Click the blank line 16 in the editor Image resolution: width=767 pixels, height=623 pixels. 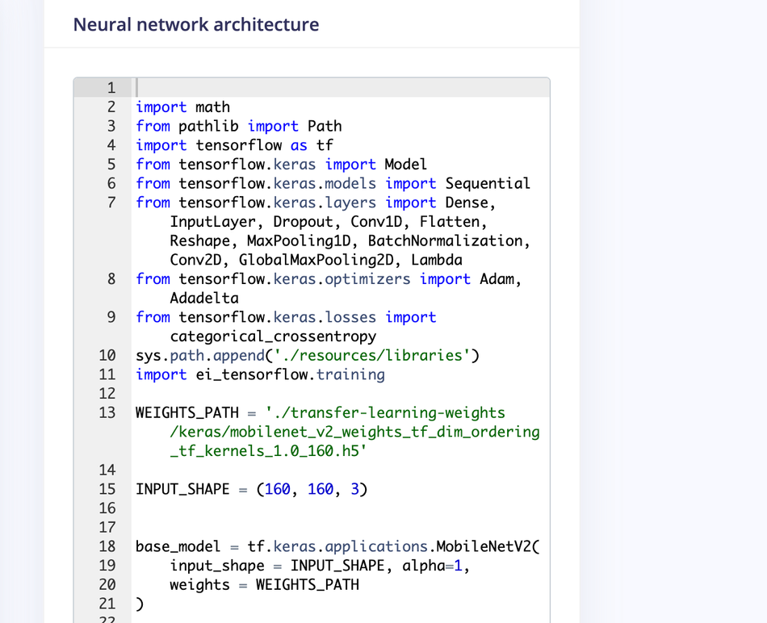(x=341, y=508)
